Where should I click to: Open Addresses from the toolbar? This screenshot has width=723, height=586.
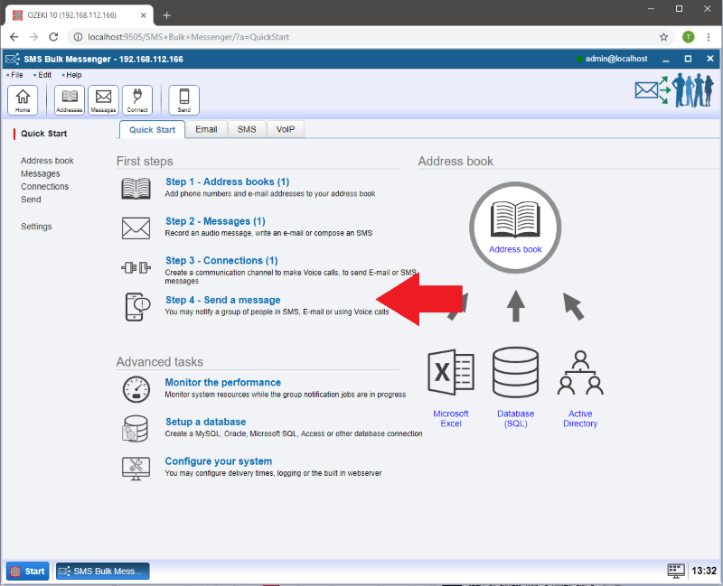coord(70,99)
